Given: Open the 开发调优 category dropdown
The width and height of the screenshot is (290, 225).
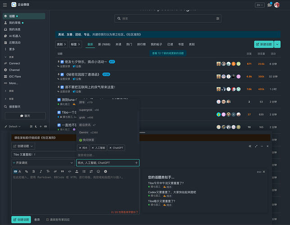Looking at the screenshot, I should [43, 163].
